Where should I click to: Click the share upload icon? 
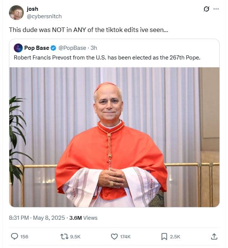pyautogui.click(x=214, y=236)
